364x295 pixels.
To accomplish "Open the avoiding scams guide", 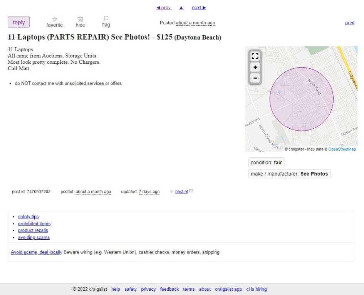I will [x=34, y=237].
